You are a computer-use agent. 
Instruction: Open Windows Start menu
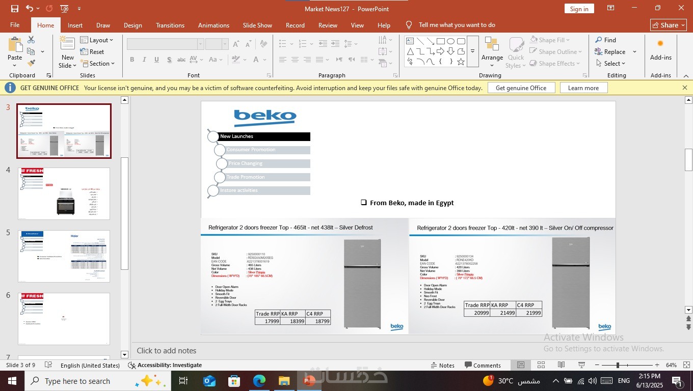pyautogui.click(x=12, y=381)
